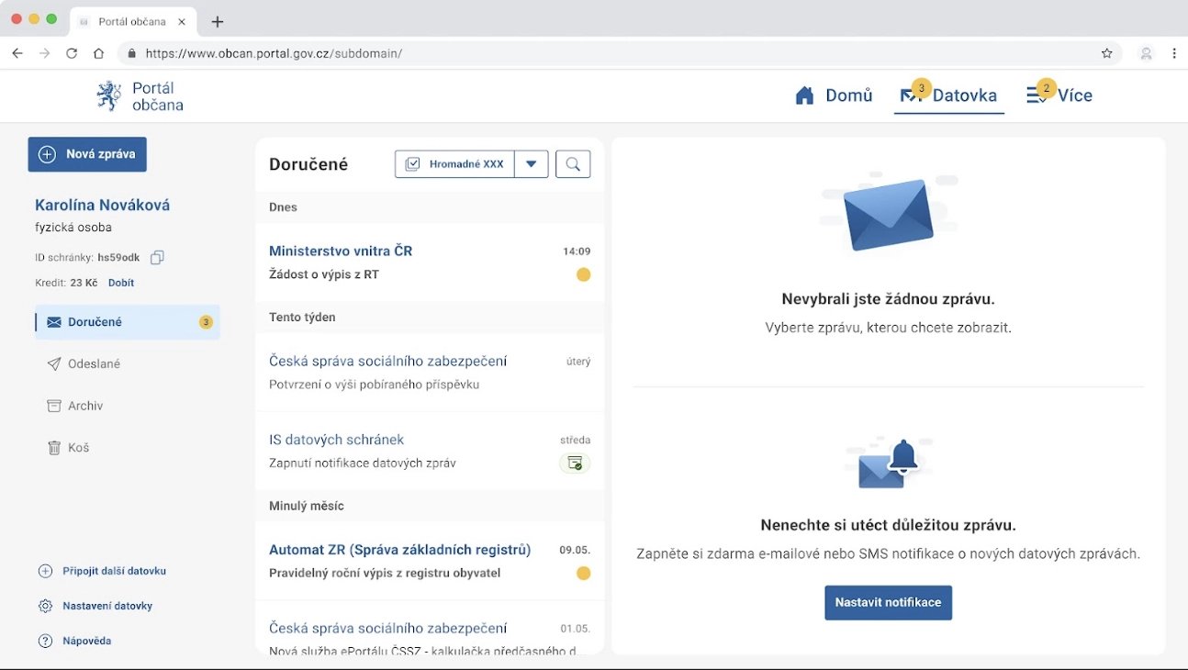Image resolution: width=1188 pixels, height=670 pixels.
Task: Click the Nová zpráva button
Action: coord(87,154)
